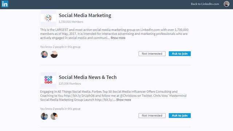Image resolution: width=233 pixels, height=131 pixels.
Task: Click the LinkedIn logo icon
Action: coord(5,4)
